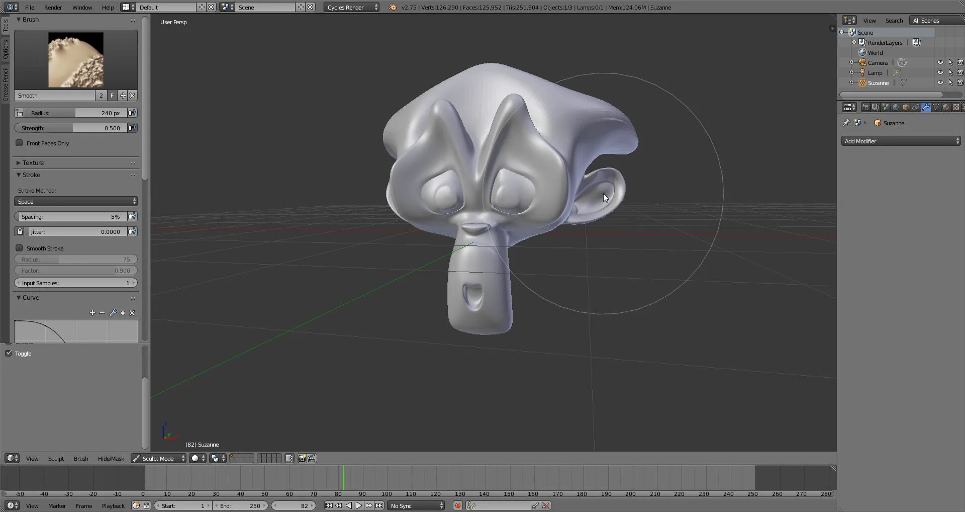Open the Help menu
Screen dimensions: 965x512
tap(108, 7)
